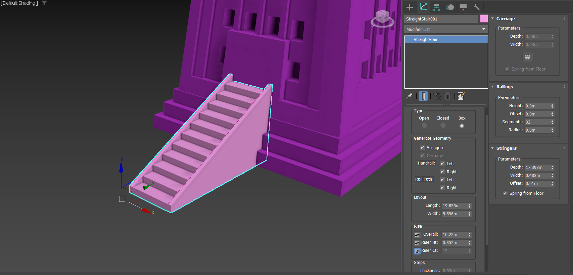Select Open stair type radio
Screen dimensions: 573x275
point(424,126)
